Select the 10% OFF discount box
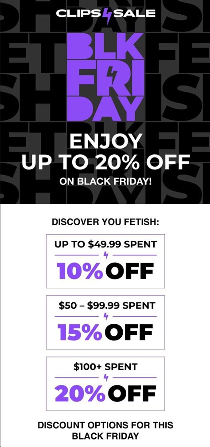This screenshot has height=447, width=210. click(x=105, y=261)
